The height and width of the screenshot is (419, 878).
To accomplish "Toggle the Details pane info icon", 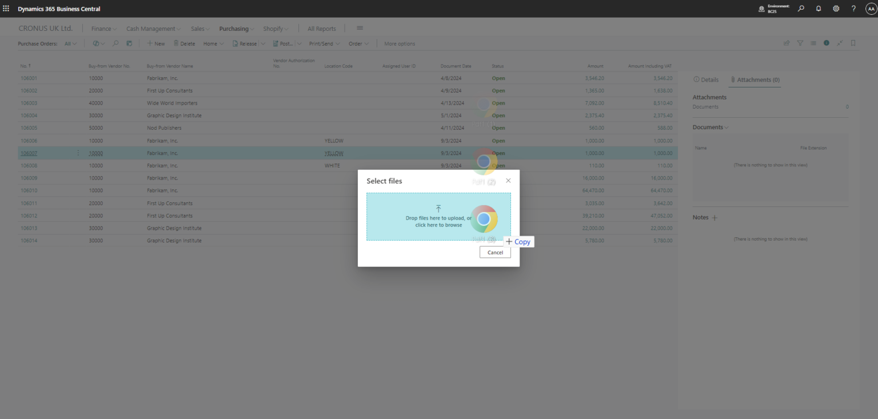I will (827, 43).
